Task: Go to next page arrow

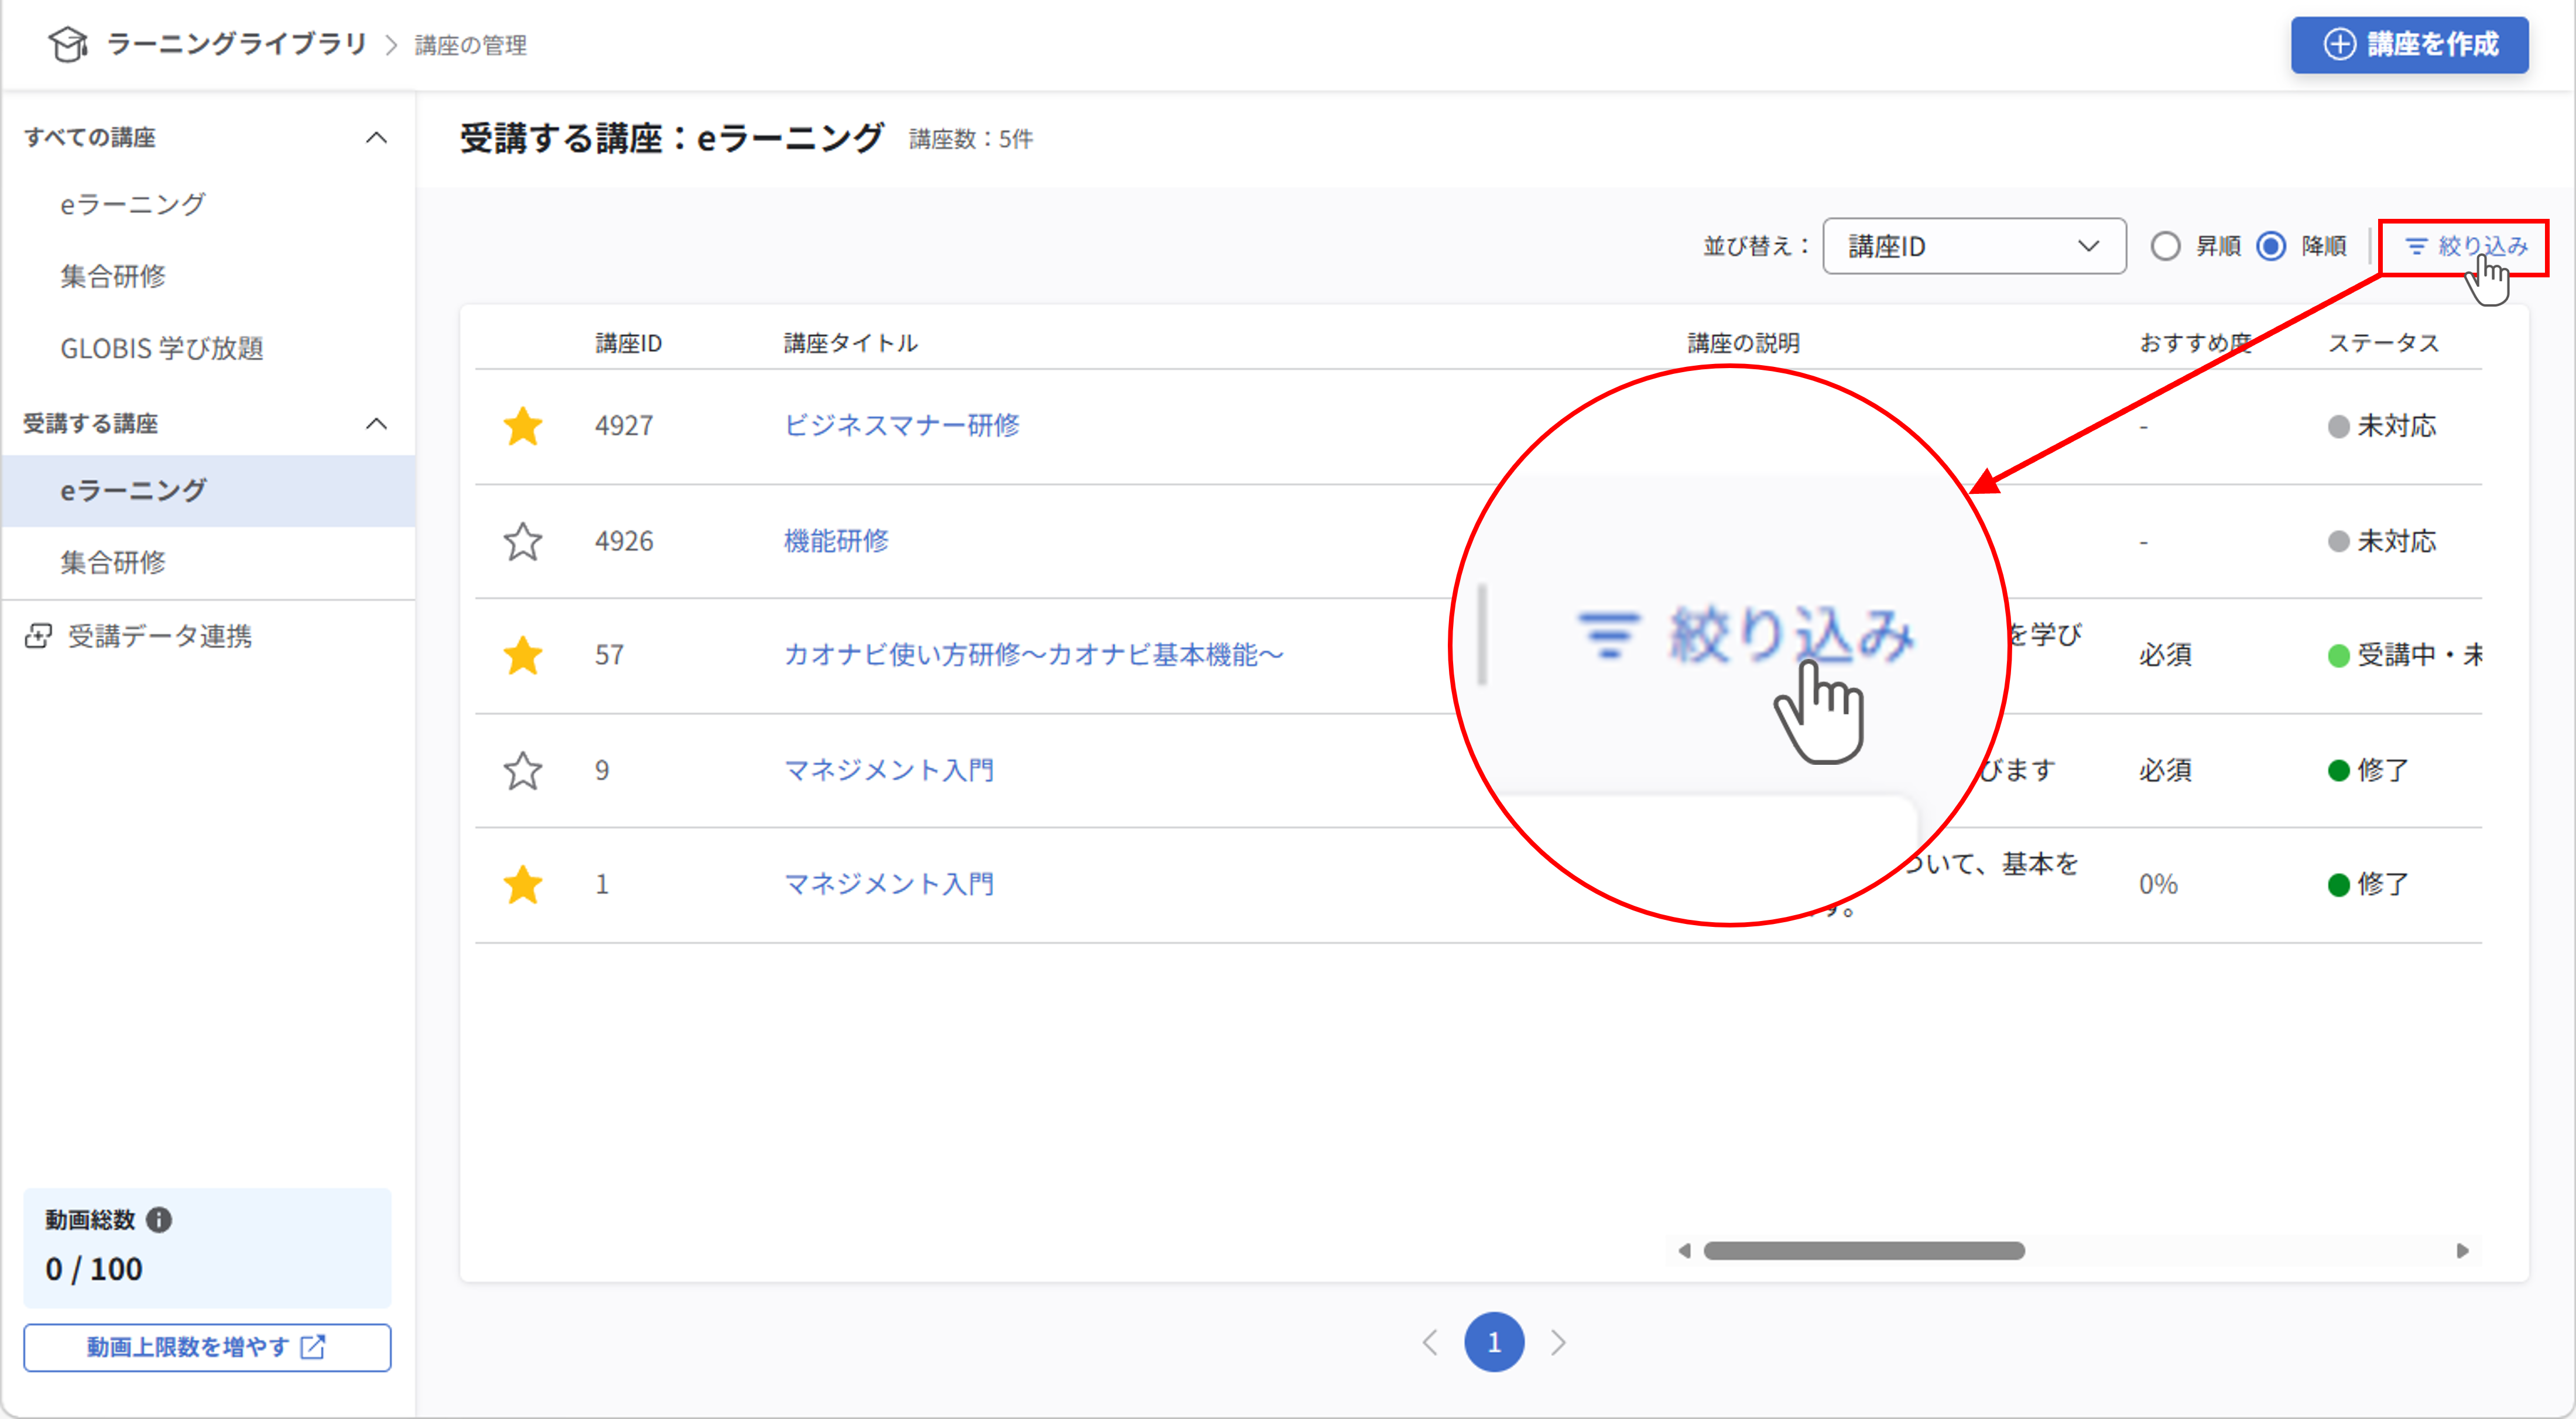Action: [x=1558, y=1342]
